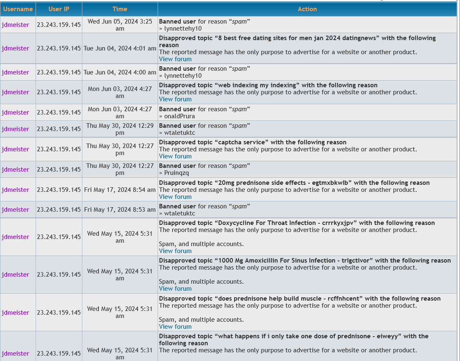
Task: Open jdmeister in 20mg prednisone topic row
Action: point(15,190)
